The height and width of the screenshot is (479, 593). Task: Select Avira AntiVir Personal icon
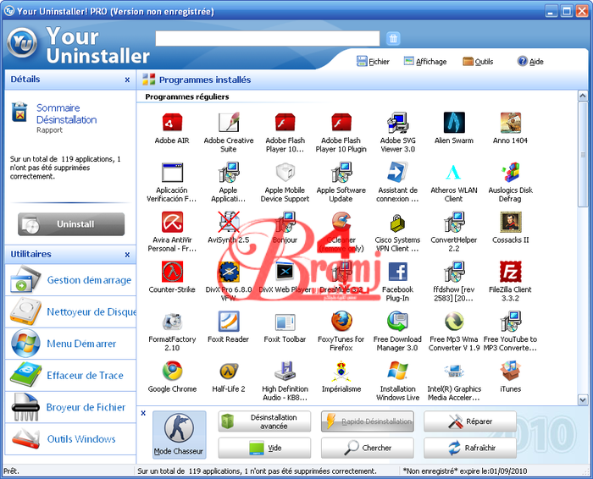172,223
